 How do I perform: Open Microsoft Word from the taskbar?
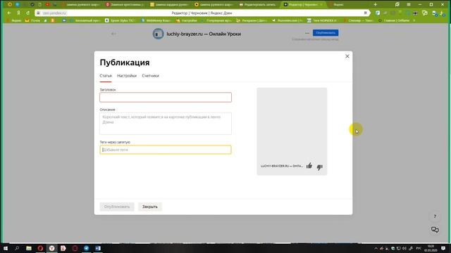pos(98,248)
